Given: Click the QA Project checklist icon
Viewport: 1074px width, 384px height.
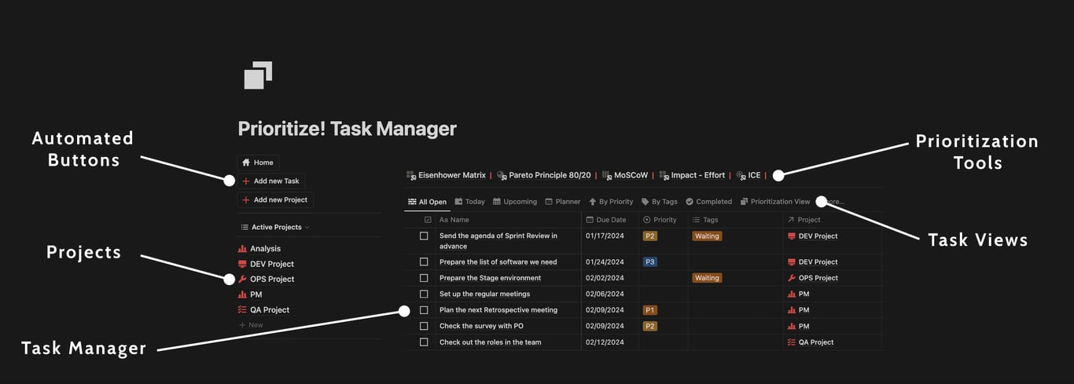Looking at the screenshot, I should coord(242,310).
